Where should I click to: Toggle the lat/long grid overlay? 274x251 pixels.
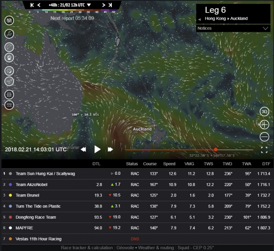[x=9, y=95]
